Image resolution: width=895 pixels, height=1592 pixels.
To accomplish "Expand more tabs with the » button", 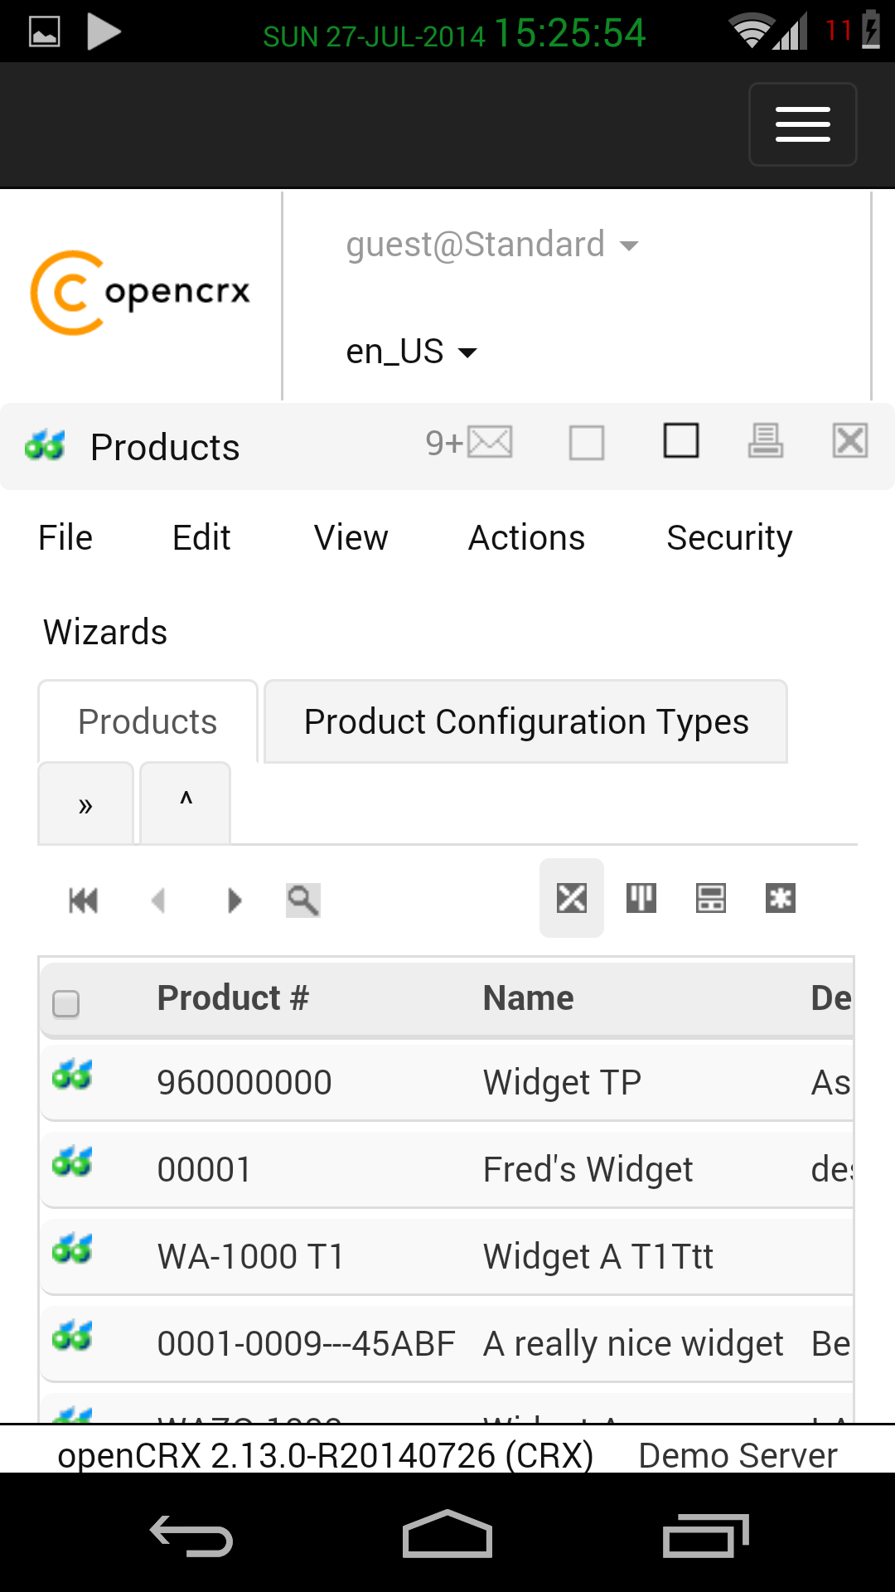I will click(85, 804).
